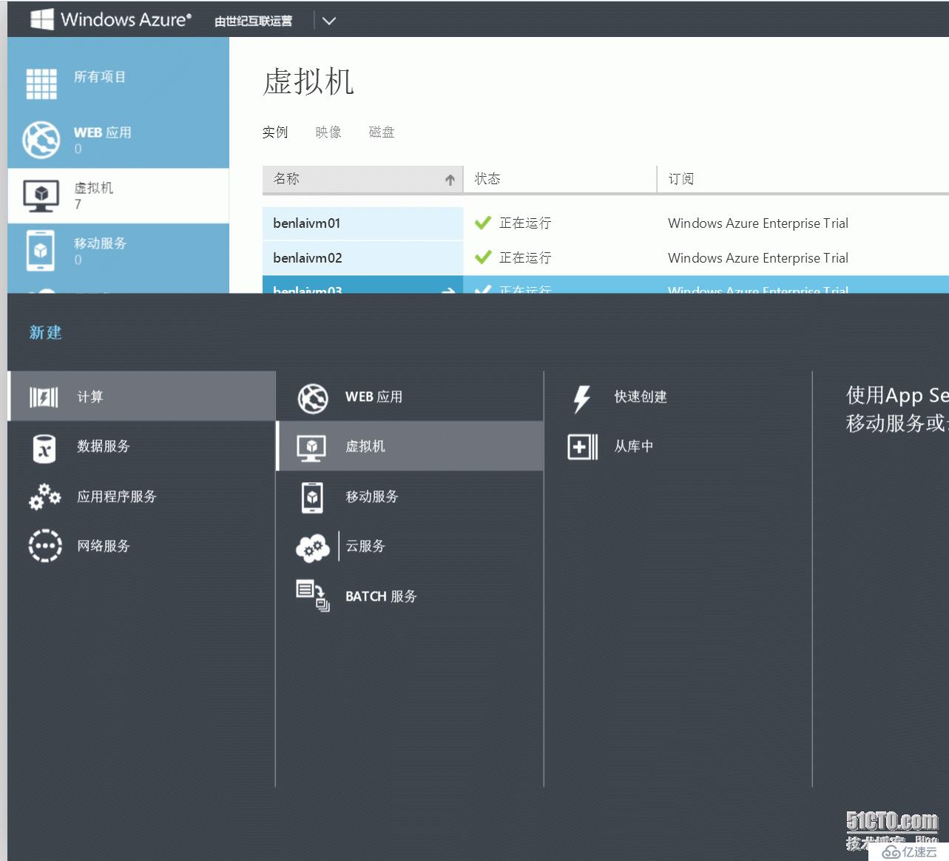Click the 快速创建 lightning bolt icon
The height and width of the screenshot is (861, 949).
point(582,399)
